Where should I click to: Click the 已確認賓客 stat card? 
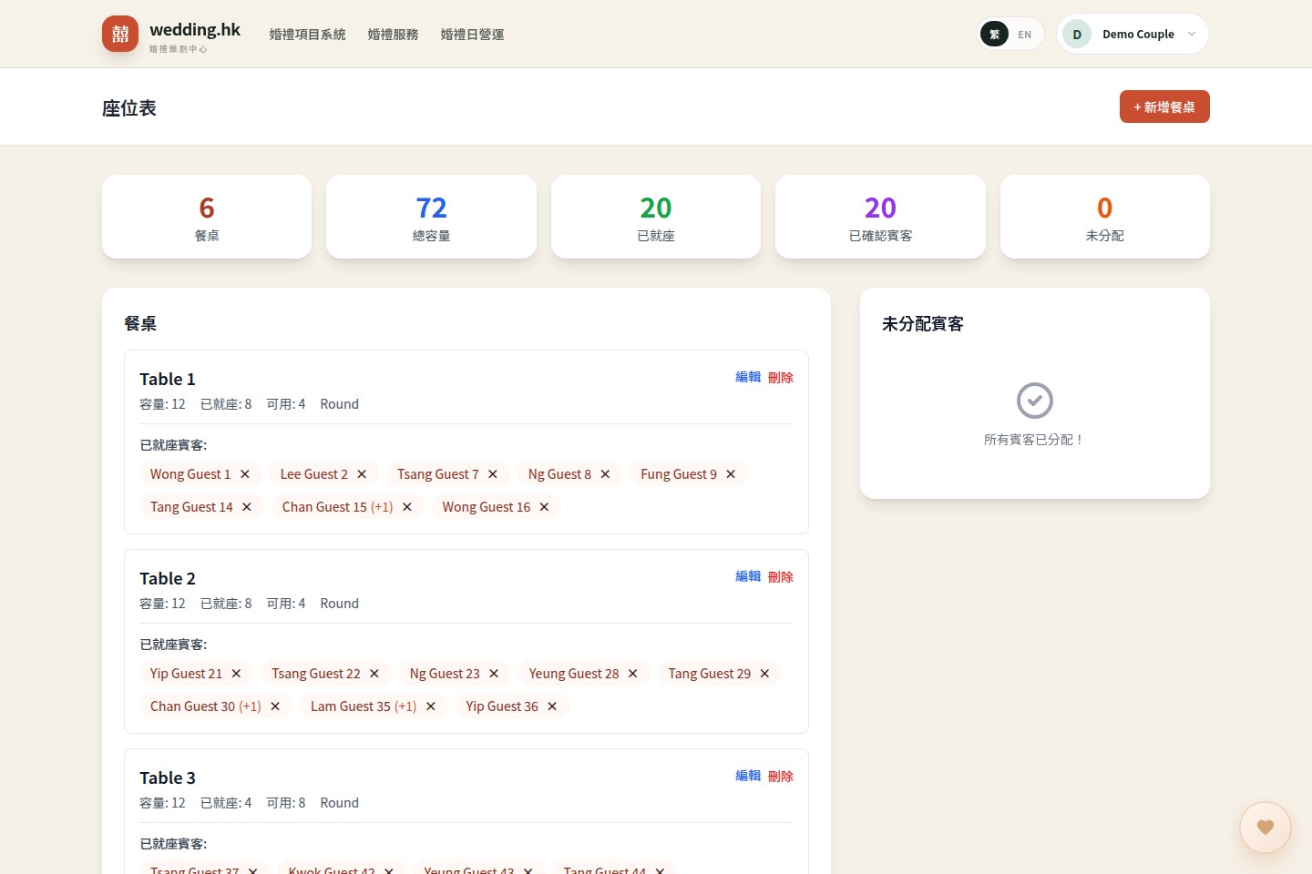[880, 217]
